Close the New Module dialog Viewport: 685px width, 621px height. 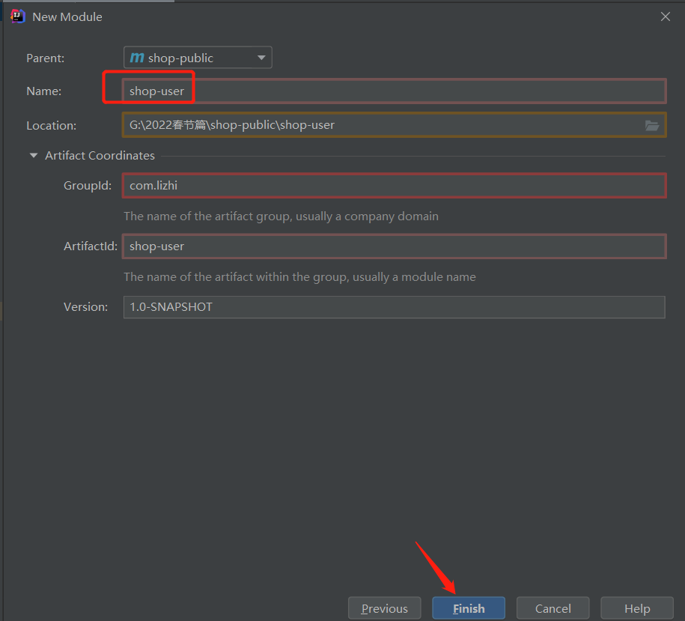(x=666, y=16)
